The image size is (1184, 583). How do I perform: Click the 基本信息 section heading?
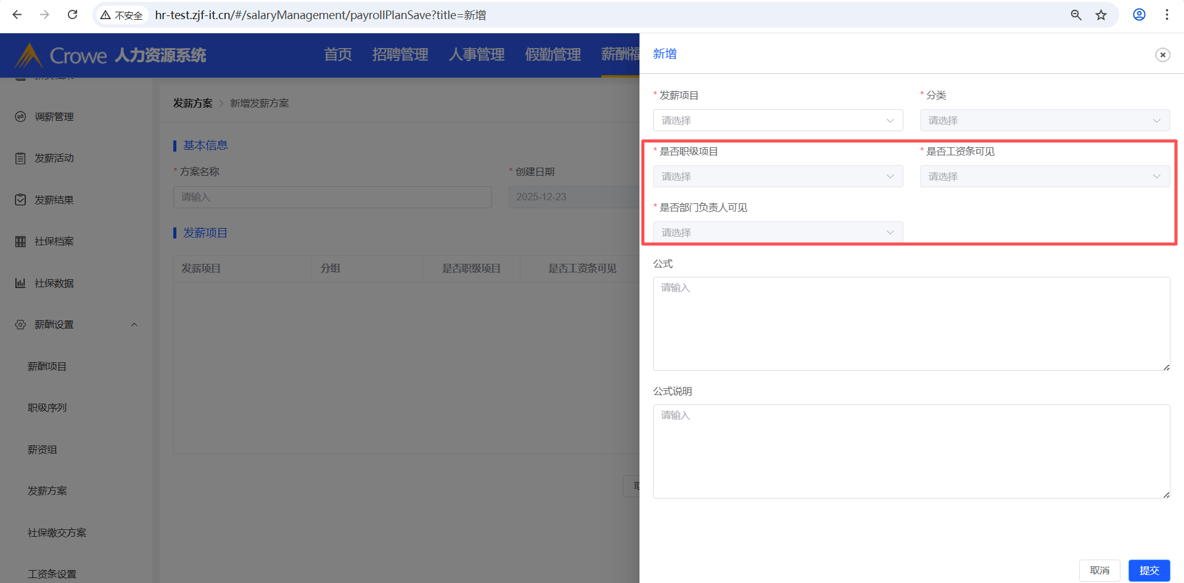pos(205,145)
